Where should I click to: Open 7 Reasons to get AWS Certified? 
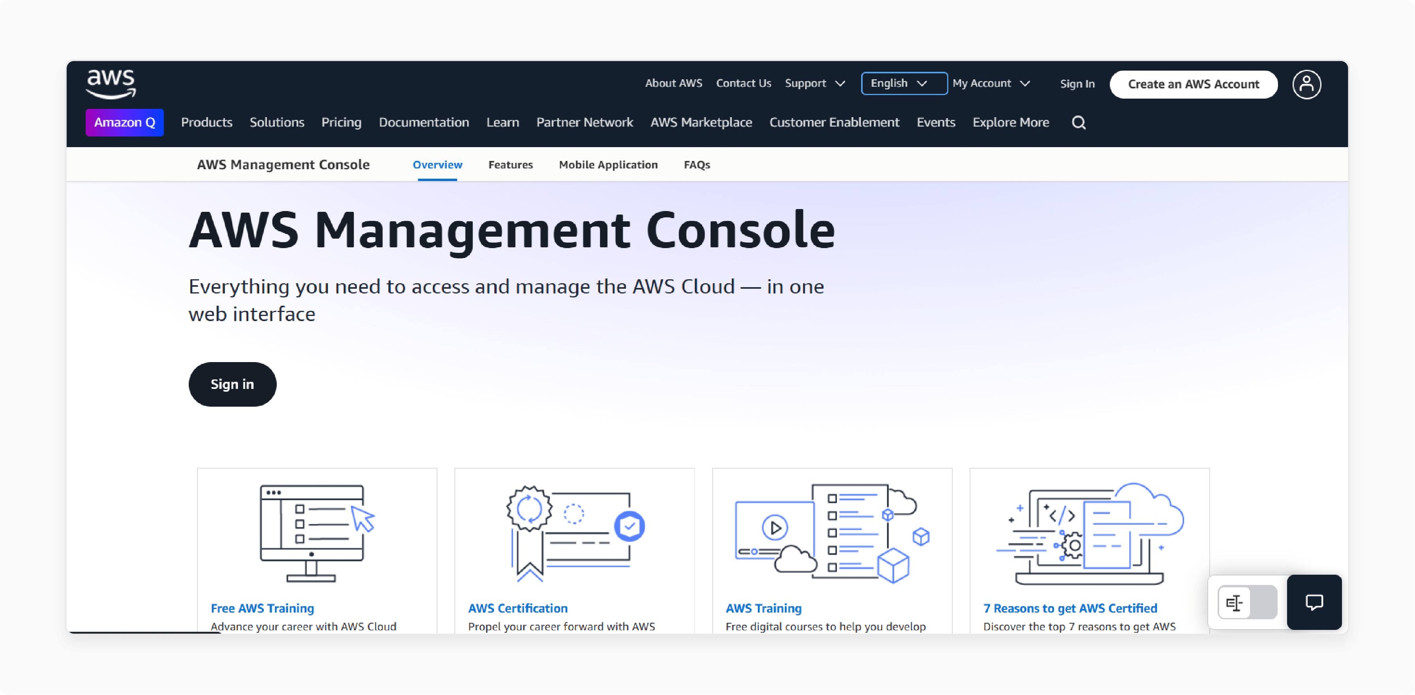pyautogui.click(x=1070, y=608)
